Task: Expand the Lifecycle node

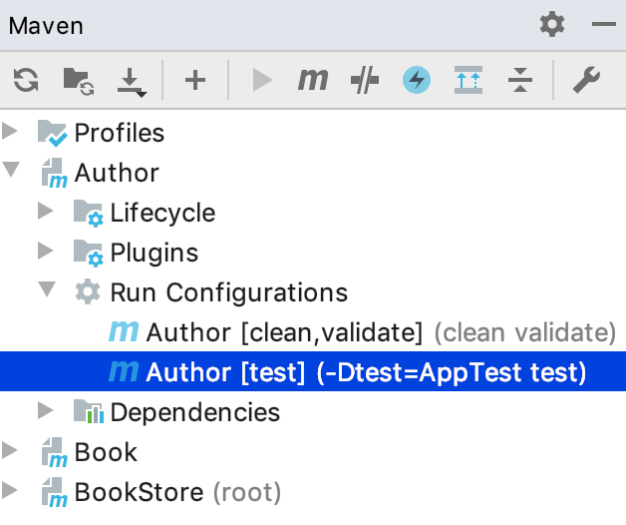Action: tap(46, 213)
